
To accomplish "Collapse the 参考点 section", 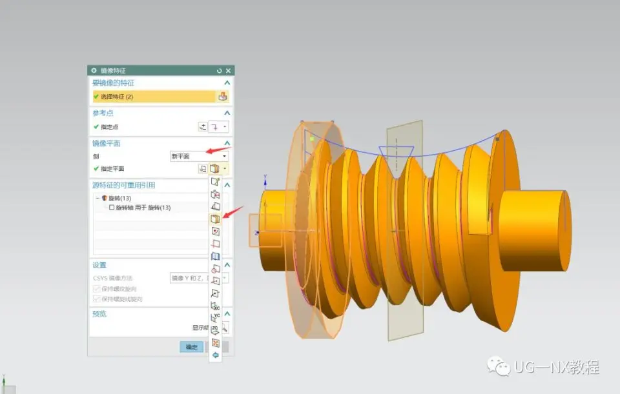I will click(x=227, y=113).
